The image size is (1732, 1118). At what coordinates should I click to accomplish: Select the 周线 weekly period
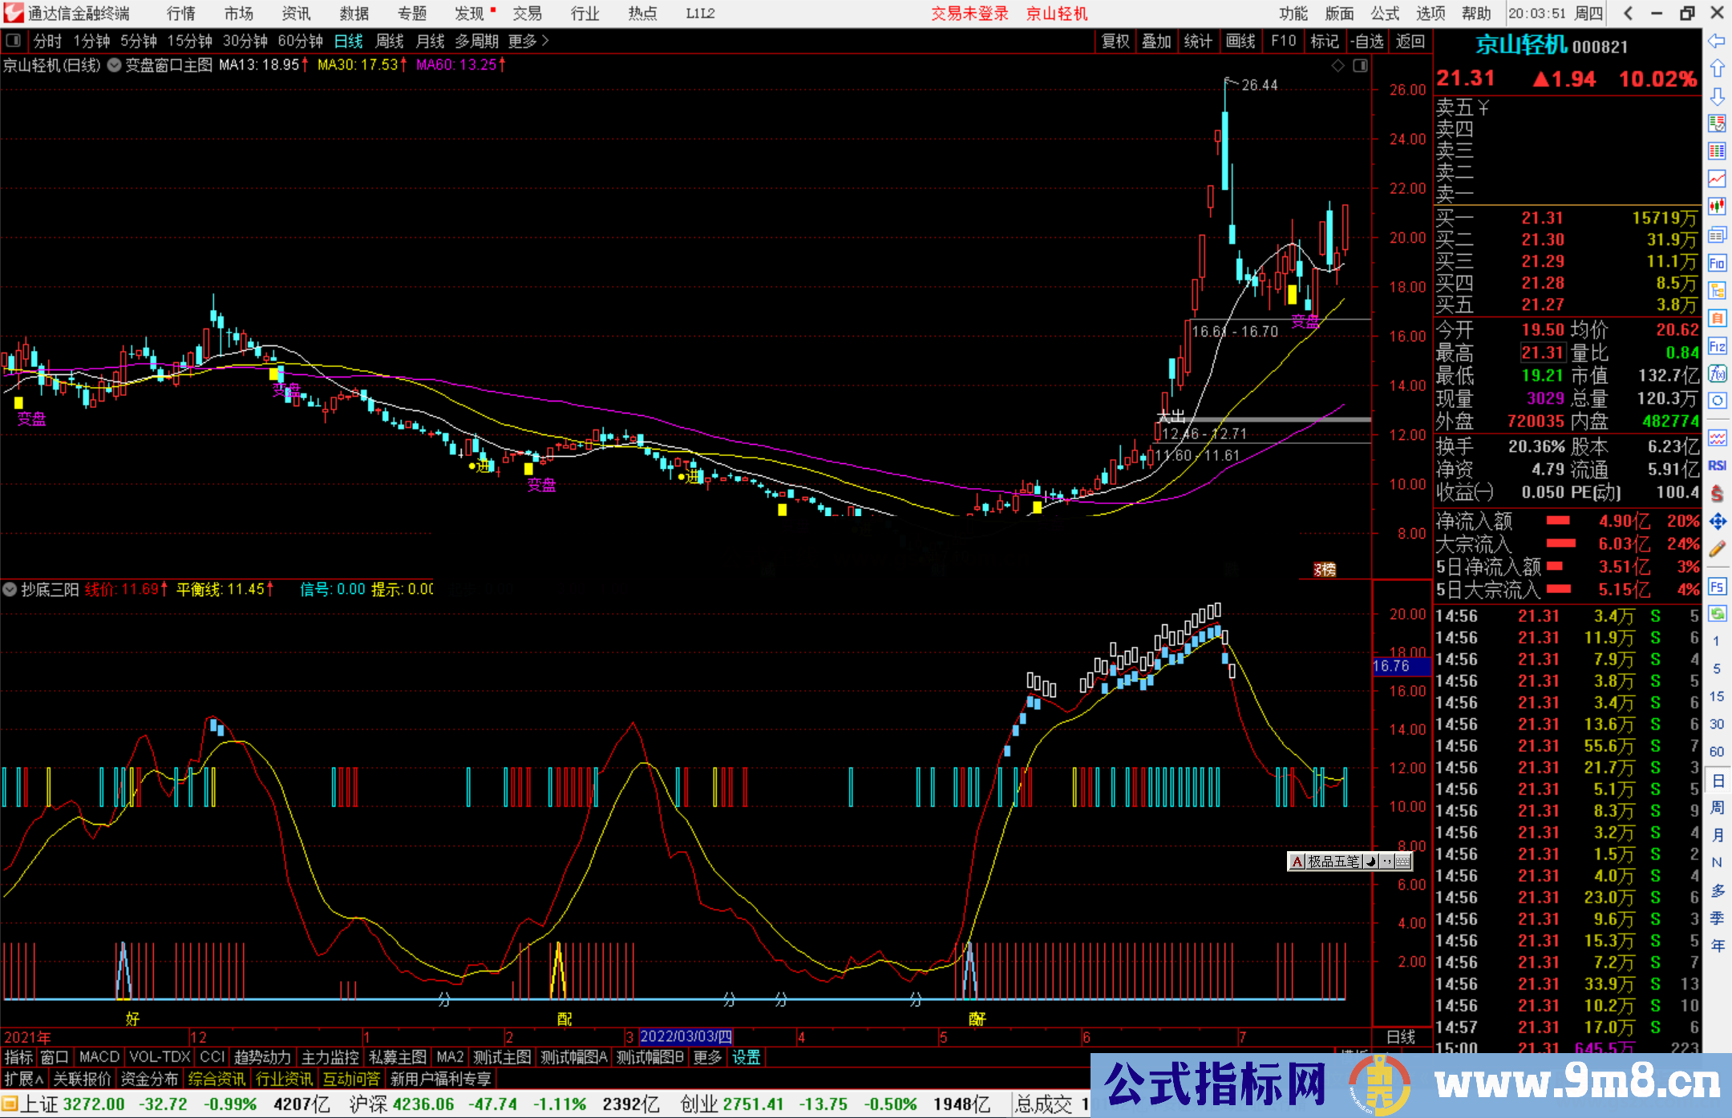tap(390, 40)
